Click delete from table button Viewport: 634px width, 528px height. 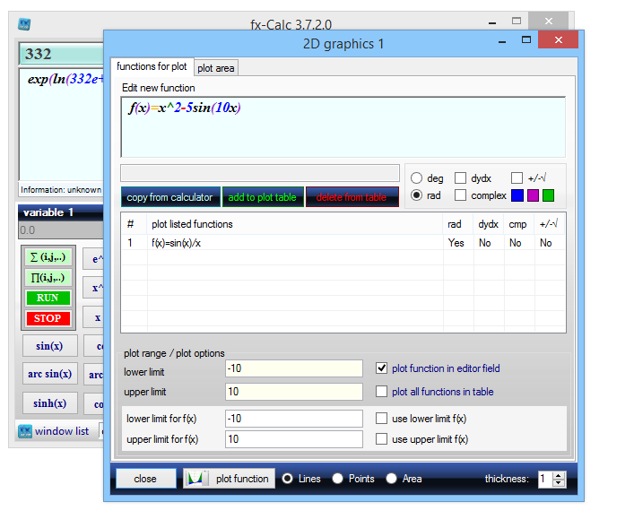coord(352,197)
